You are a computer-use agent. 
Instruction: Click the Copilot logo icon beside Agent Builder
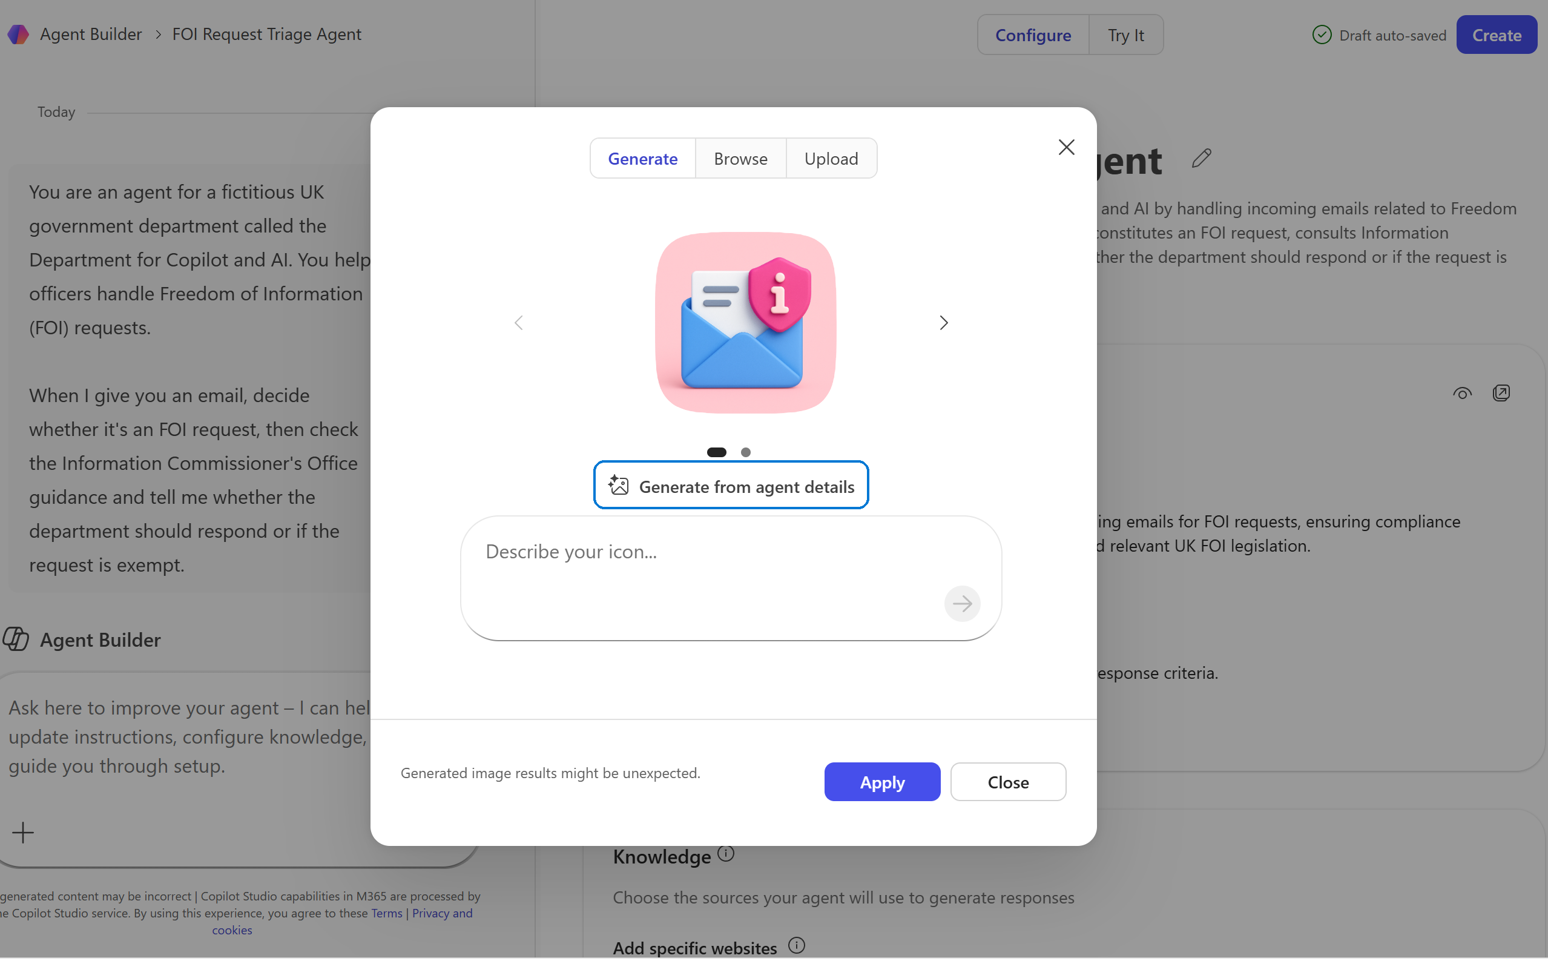[x=18, y=35]
